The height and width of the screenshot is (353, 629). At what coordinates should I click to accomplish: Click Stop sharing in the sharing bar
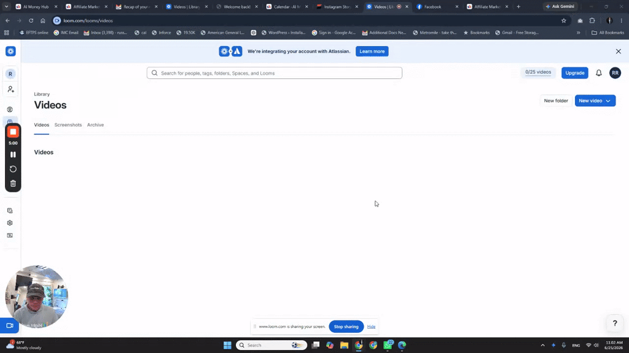coord(346,327)
